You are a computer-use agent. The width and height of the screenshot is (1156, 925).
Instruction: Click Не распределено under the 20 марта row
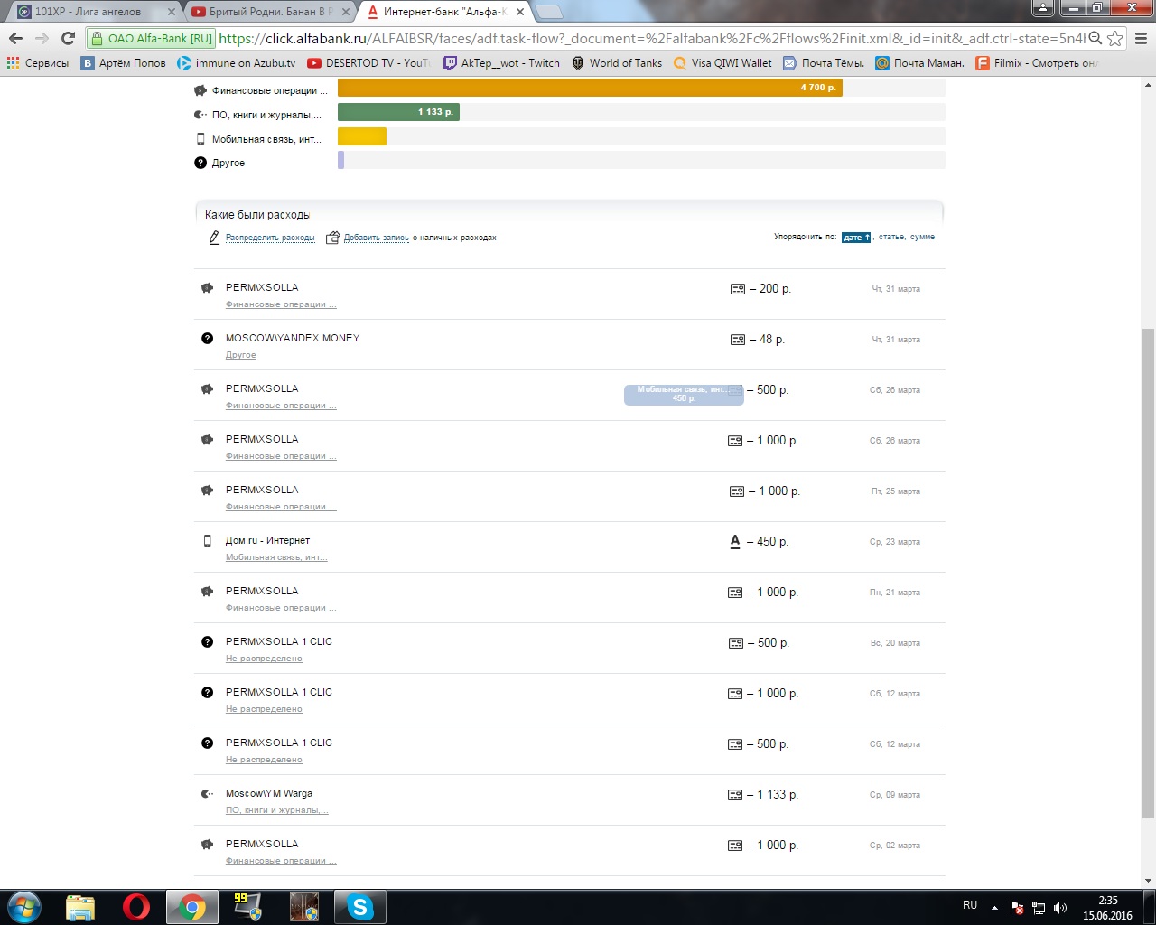(264, 659)
